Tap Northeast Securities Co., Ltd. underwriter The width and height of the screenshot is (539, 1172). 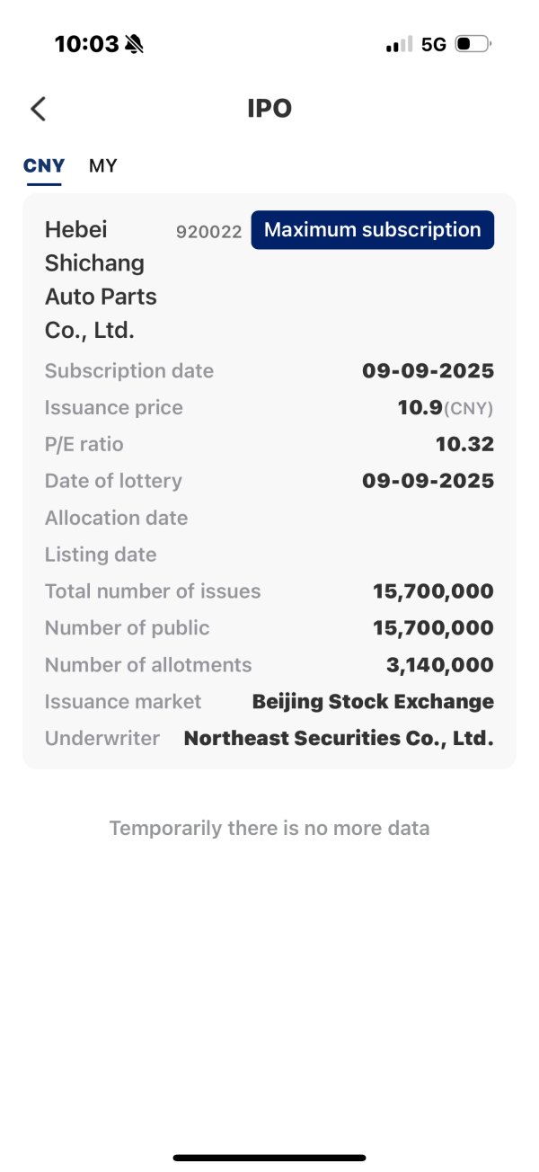tap(339, 739)
